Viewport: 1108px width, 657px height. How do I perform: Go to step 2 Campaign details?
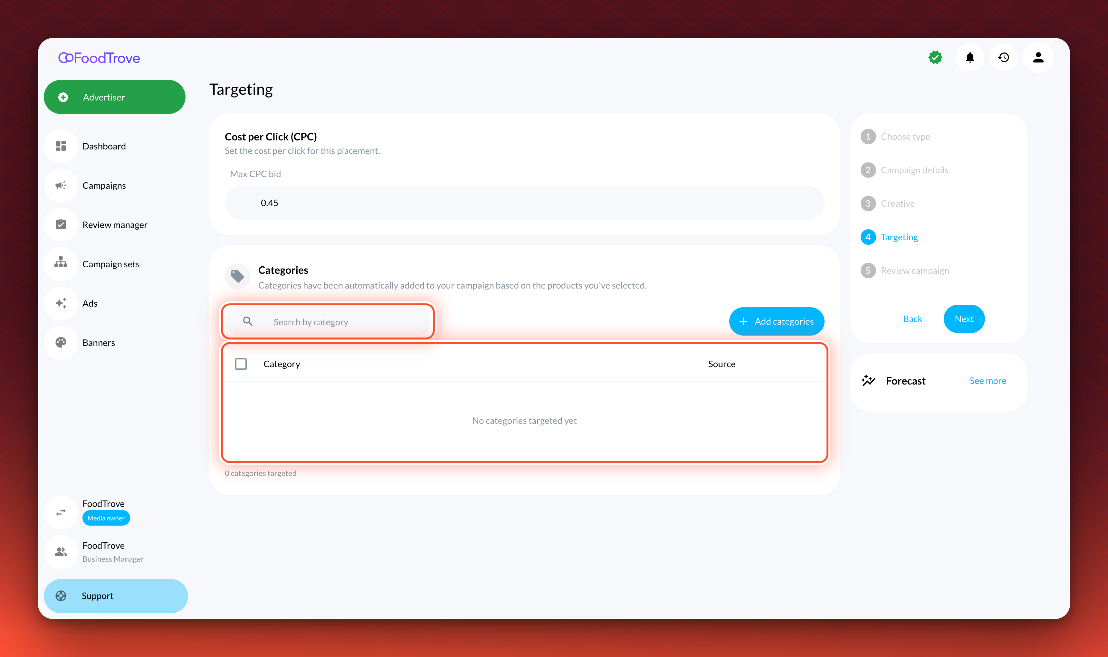click(x=905, y=170)
